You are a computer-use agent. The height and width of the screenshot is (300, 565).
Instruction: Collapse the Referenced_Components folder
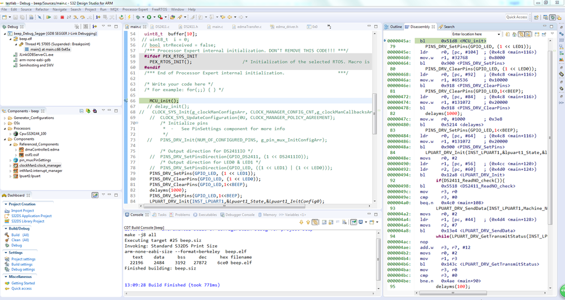10,144
